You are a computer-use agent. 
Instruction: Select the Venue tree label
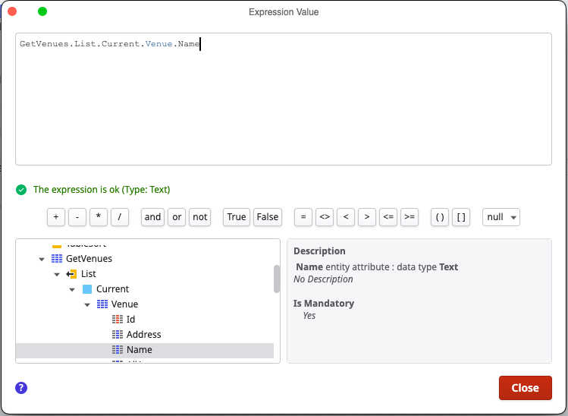(x=124, y=304)
